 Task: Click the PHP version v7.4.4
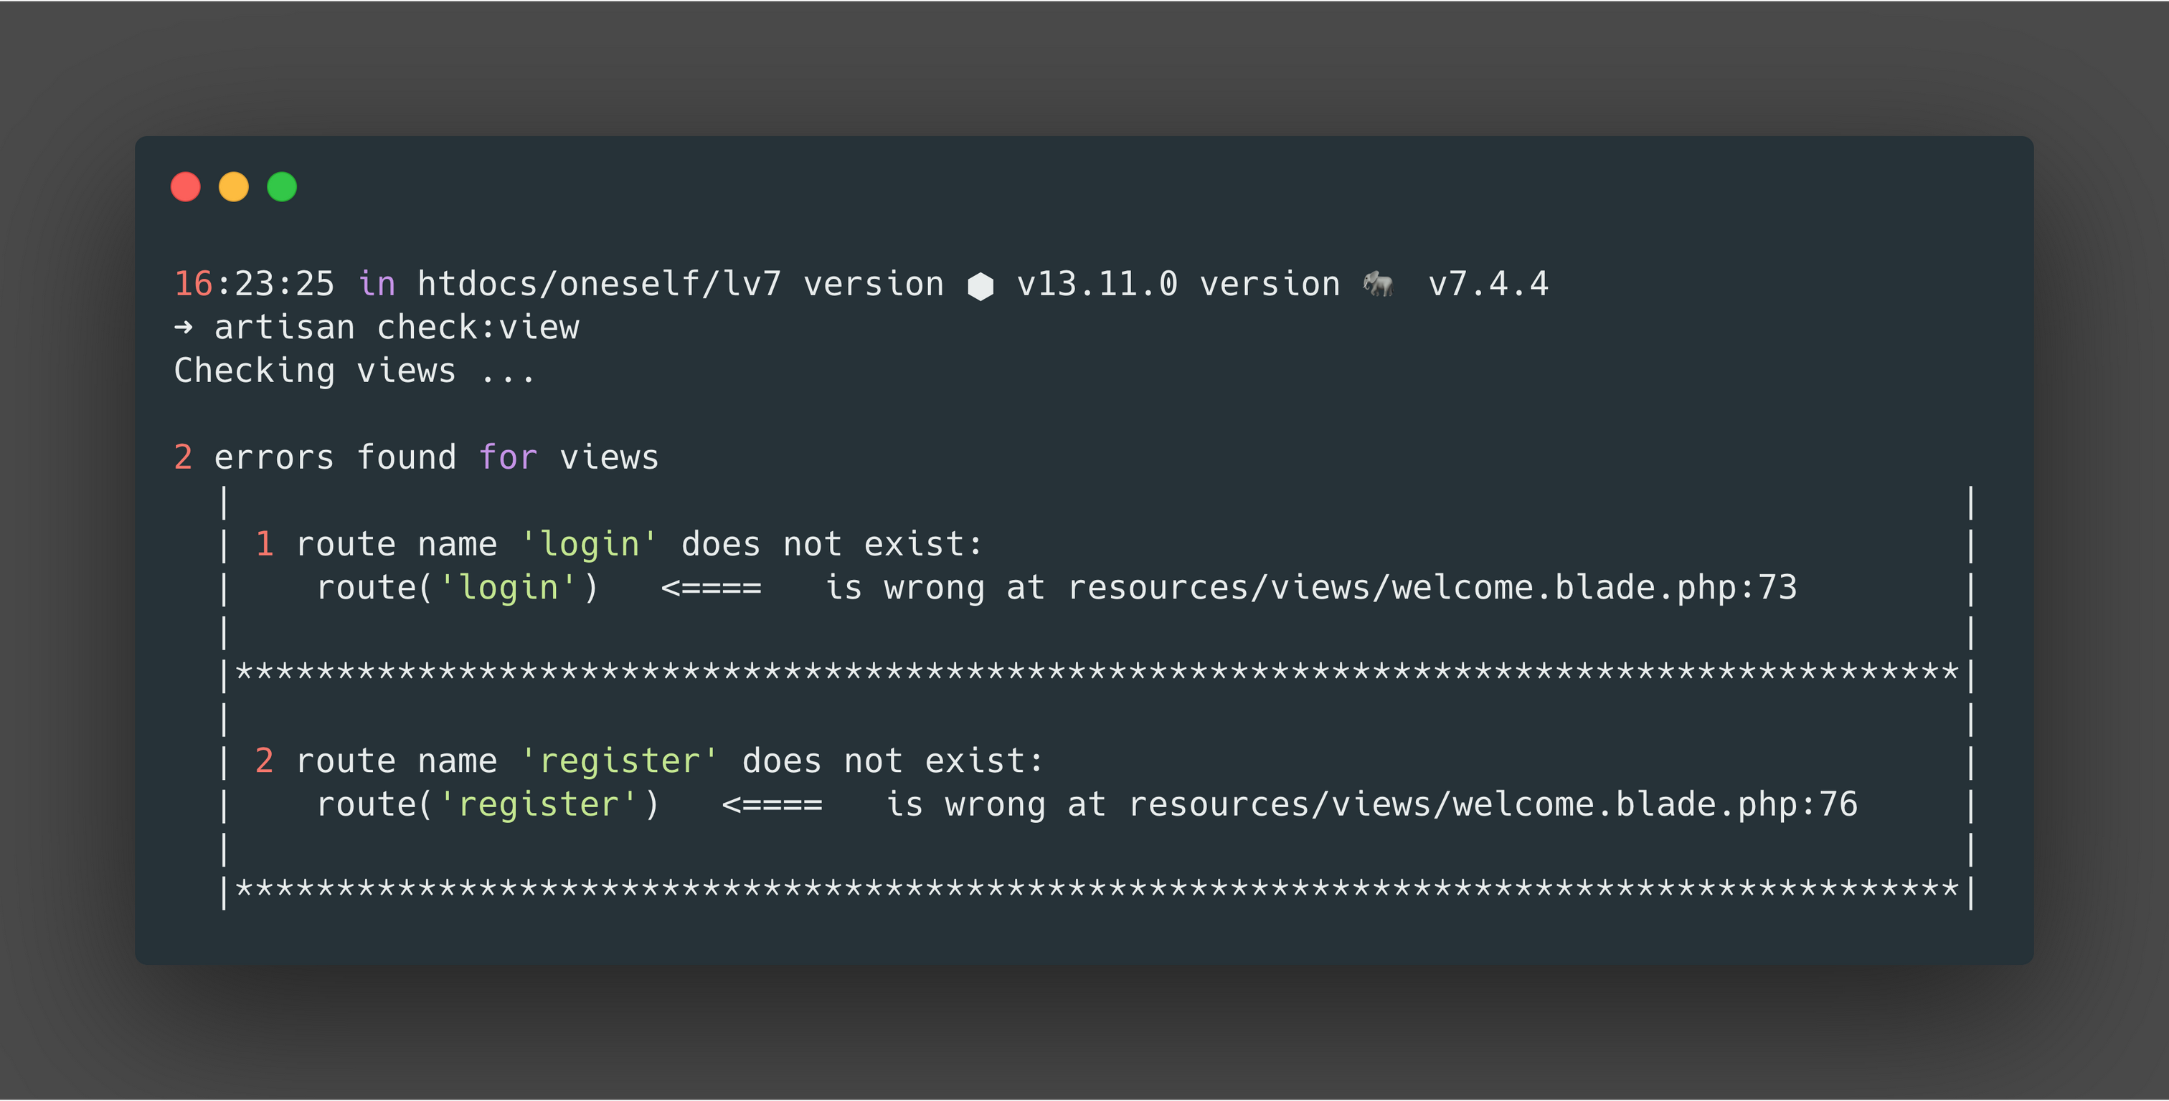[x=1488, y=284]
